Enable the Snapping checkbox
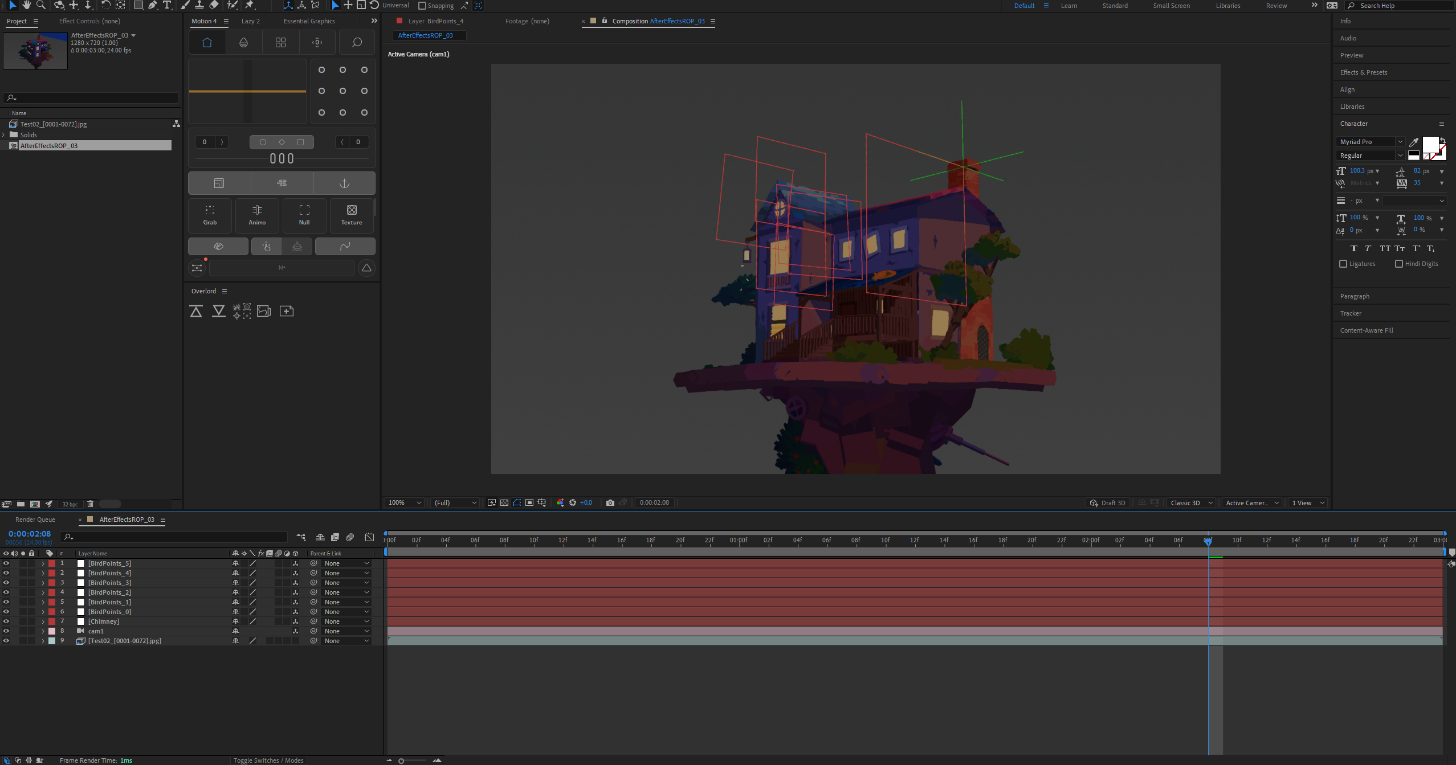This screenshot has width=1456, height=765. click(x=422, y=6)
